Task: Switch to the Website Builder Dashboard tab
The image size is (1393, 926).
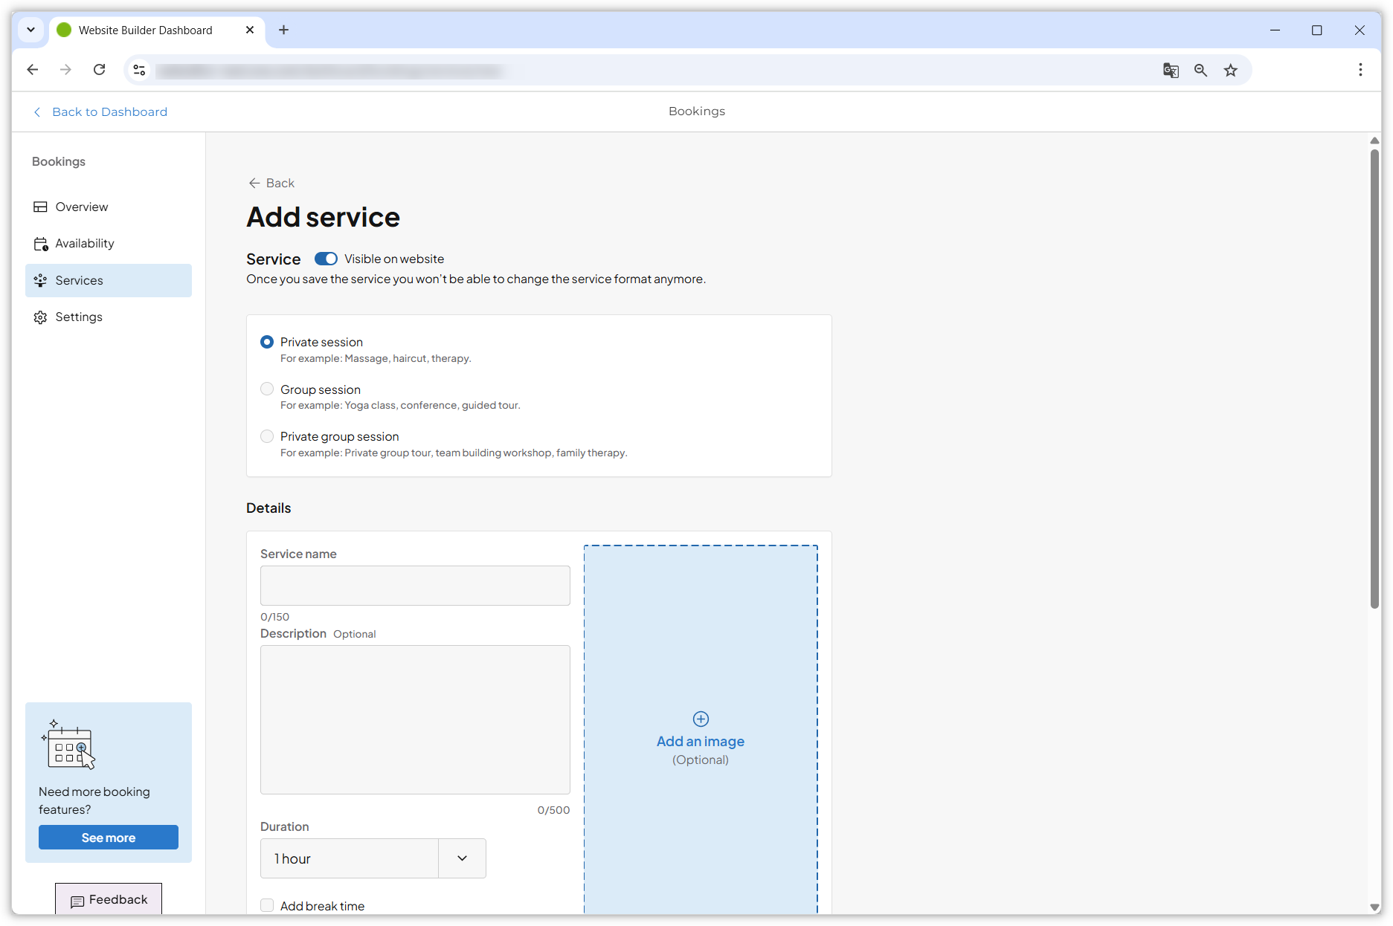Action: click(x=145, y=30)
